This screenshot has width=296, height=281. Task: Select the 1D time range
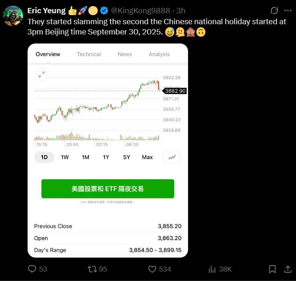(x=44, y=157)
